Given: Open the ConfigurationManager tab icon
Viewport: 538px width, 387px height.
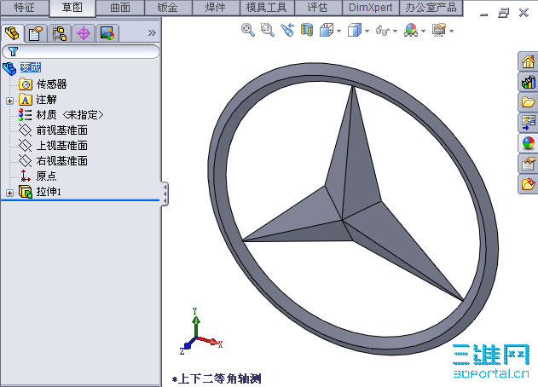Looking at the screenshot, I should (60, 33).
